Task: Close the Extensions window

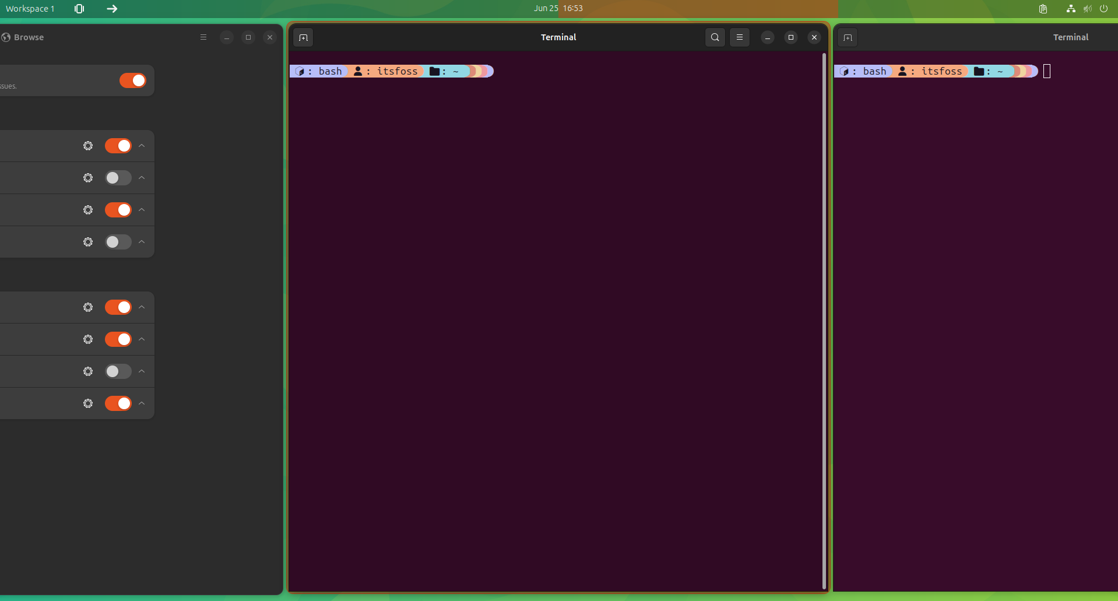Action: pos(270,37)
